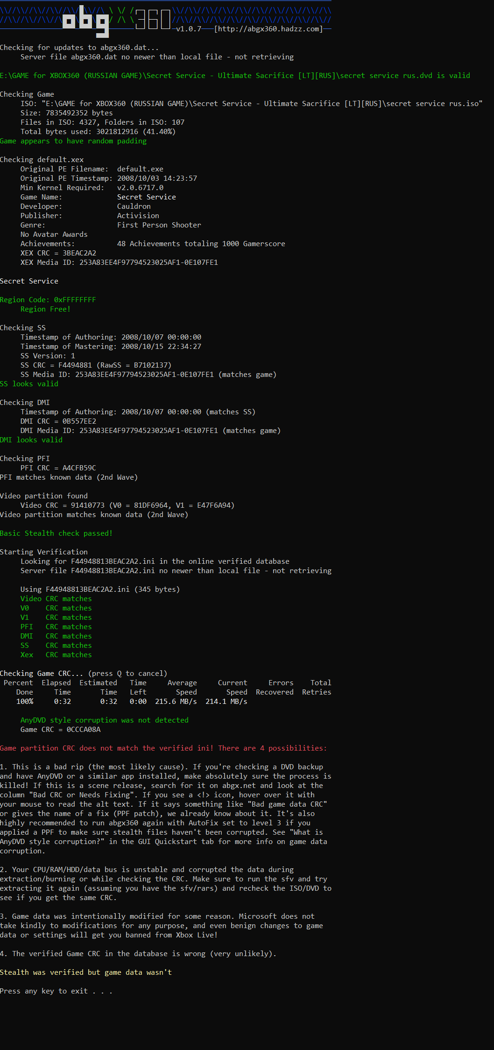
Task: Click 'Basic Stealth check passed!'
Action: click(x=56, y=533)
